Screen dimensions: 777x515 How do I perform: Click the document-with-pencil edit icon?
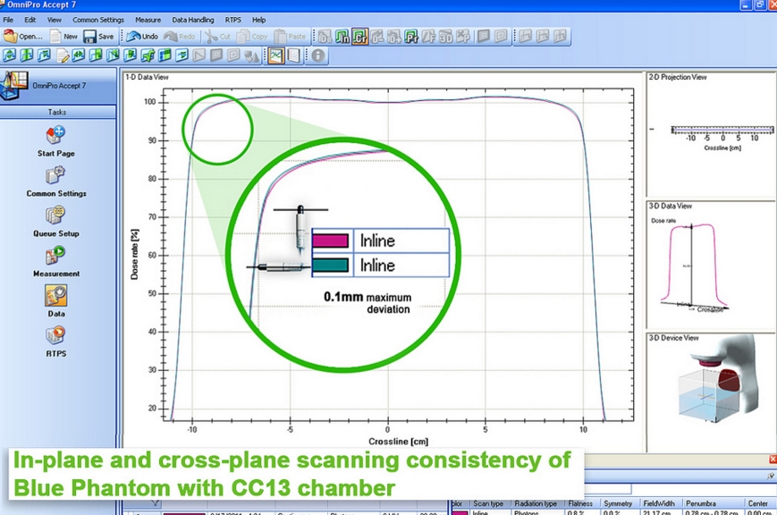point(62,56)
